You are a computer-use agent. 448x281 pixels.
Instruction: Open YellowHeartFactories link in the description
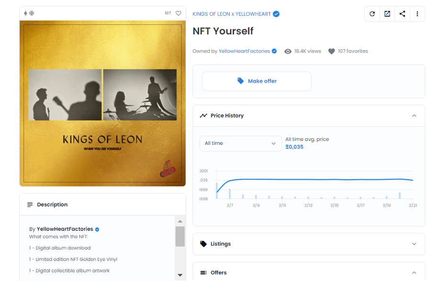(x=65, y=229)
